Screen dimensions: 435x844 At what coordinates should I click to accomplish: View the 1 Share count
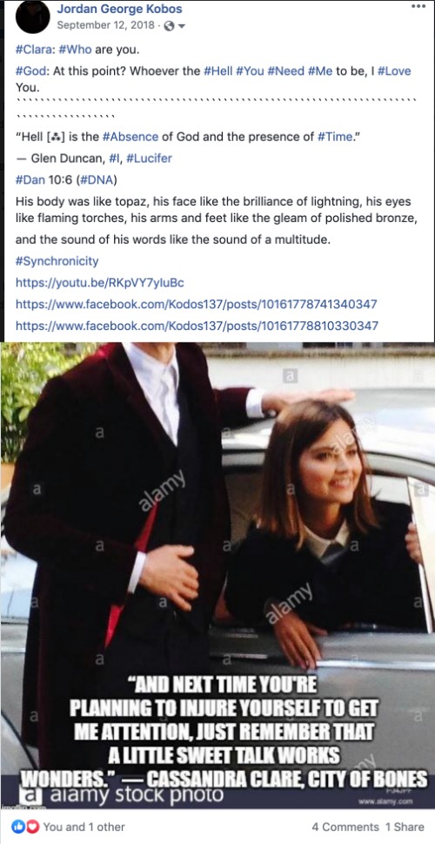405,827
